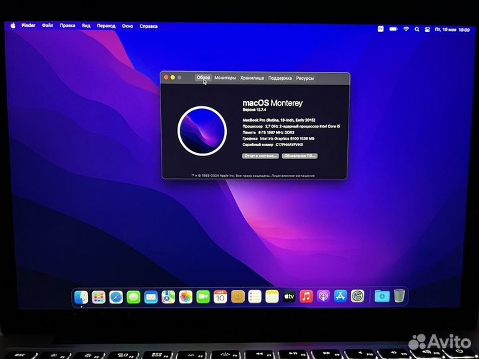Switch to the Хранилище tab
Image resolution: width=479 pixels, height=359 pixels.
click(252, 78)
